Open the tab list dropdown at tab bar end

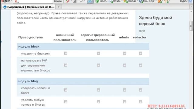[191, 7]
